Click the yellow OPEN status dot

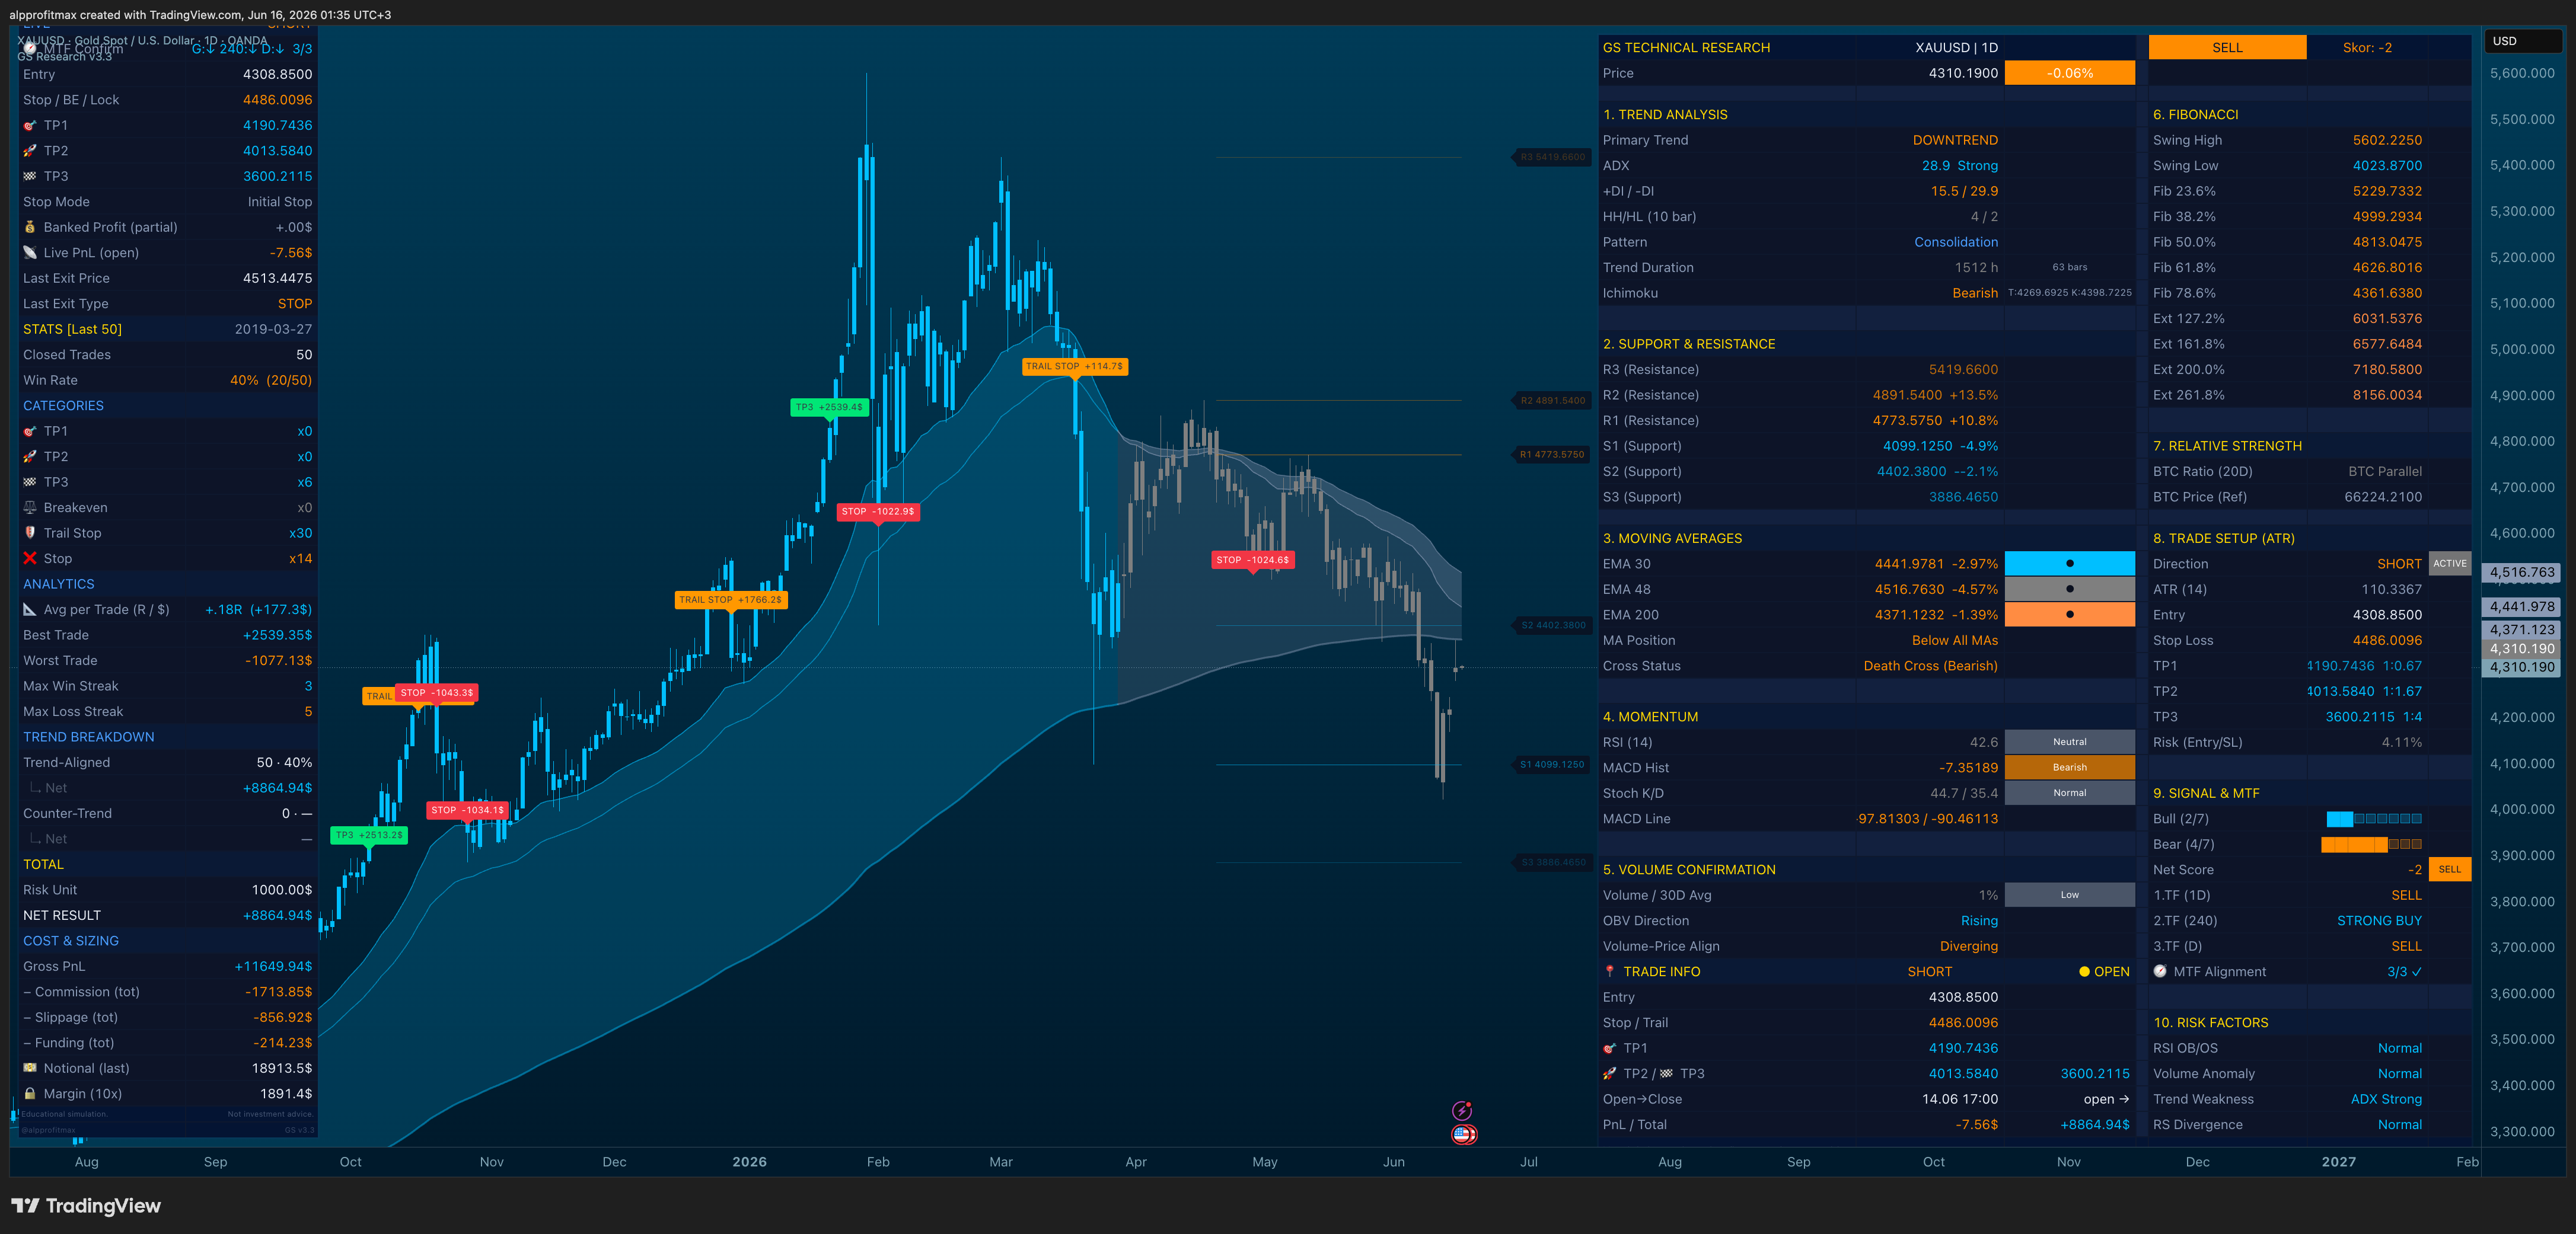[2085, 971]
